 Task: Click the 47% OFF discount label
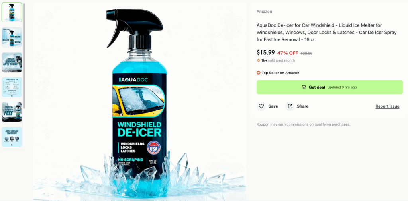(x=288, y=53)
